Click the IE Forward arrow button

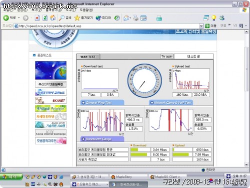pos(25,18)
